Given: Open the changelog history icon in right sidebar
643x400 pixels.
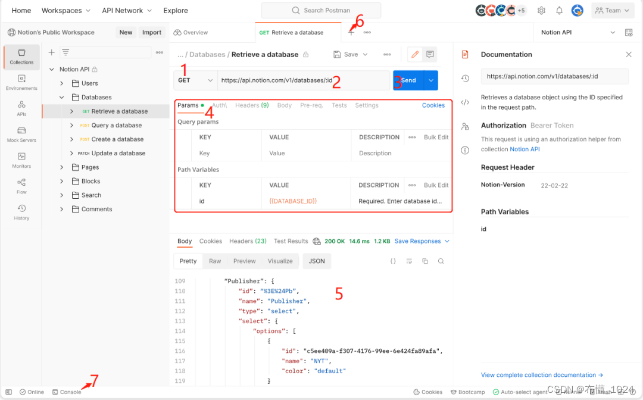Looking at the screenshot, I should coord(465,79).
